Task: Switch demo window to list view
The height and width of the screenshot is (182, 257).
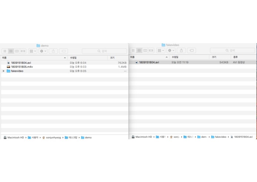Action: coord(11,51)
